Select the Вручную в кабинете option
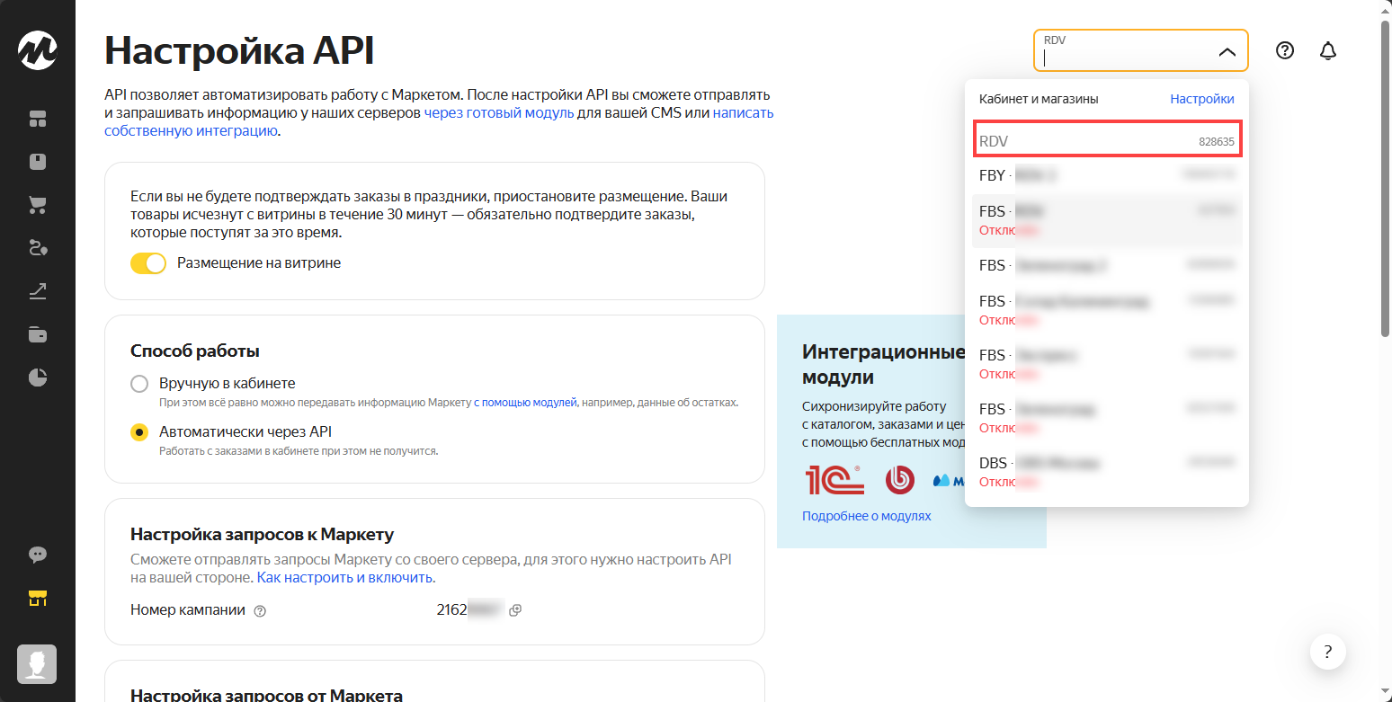Viewport: 1392px width, 702px height. tap(139, 384)
